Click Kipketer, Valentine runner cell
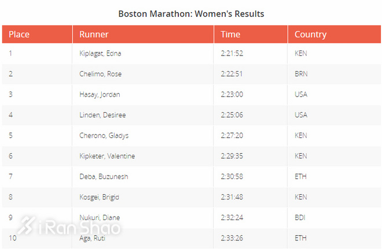Image resolution: width=382 pixels, height=249 pixels. coord(107,156)
